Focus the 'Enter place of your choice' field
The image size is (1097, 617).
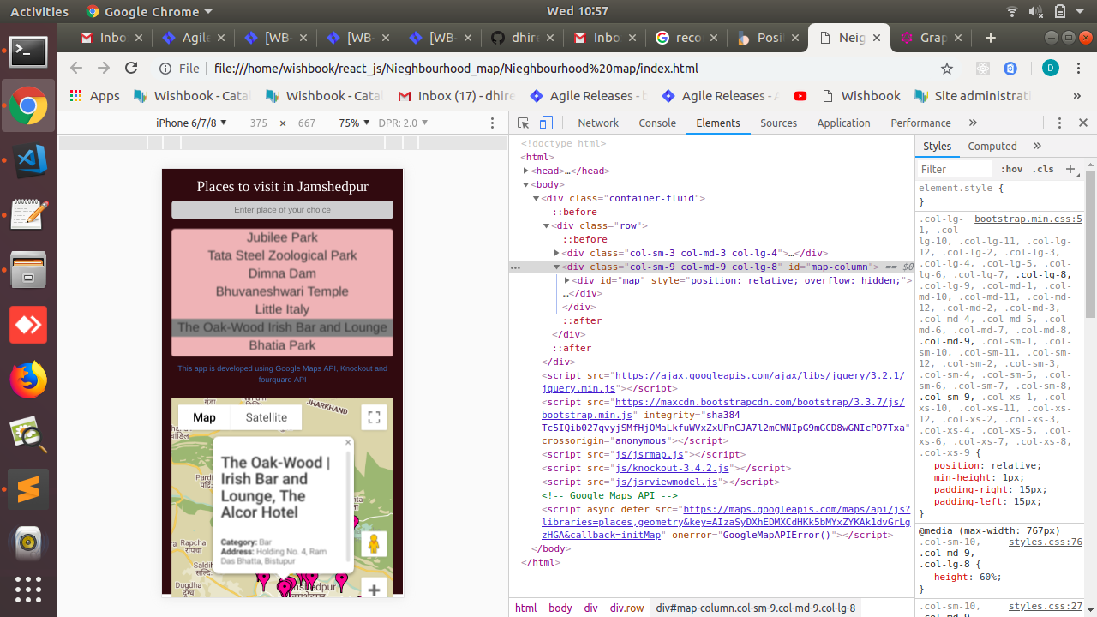[x=282, y=210]
